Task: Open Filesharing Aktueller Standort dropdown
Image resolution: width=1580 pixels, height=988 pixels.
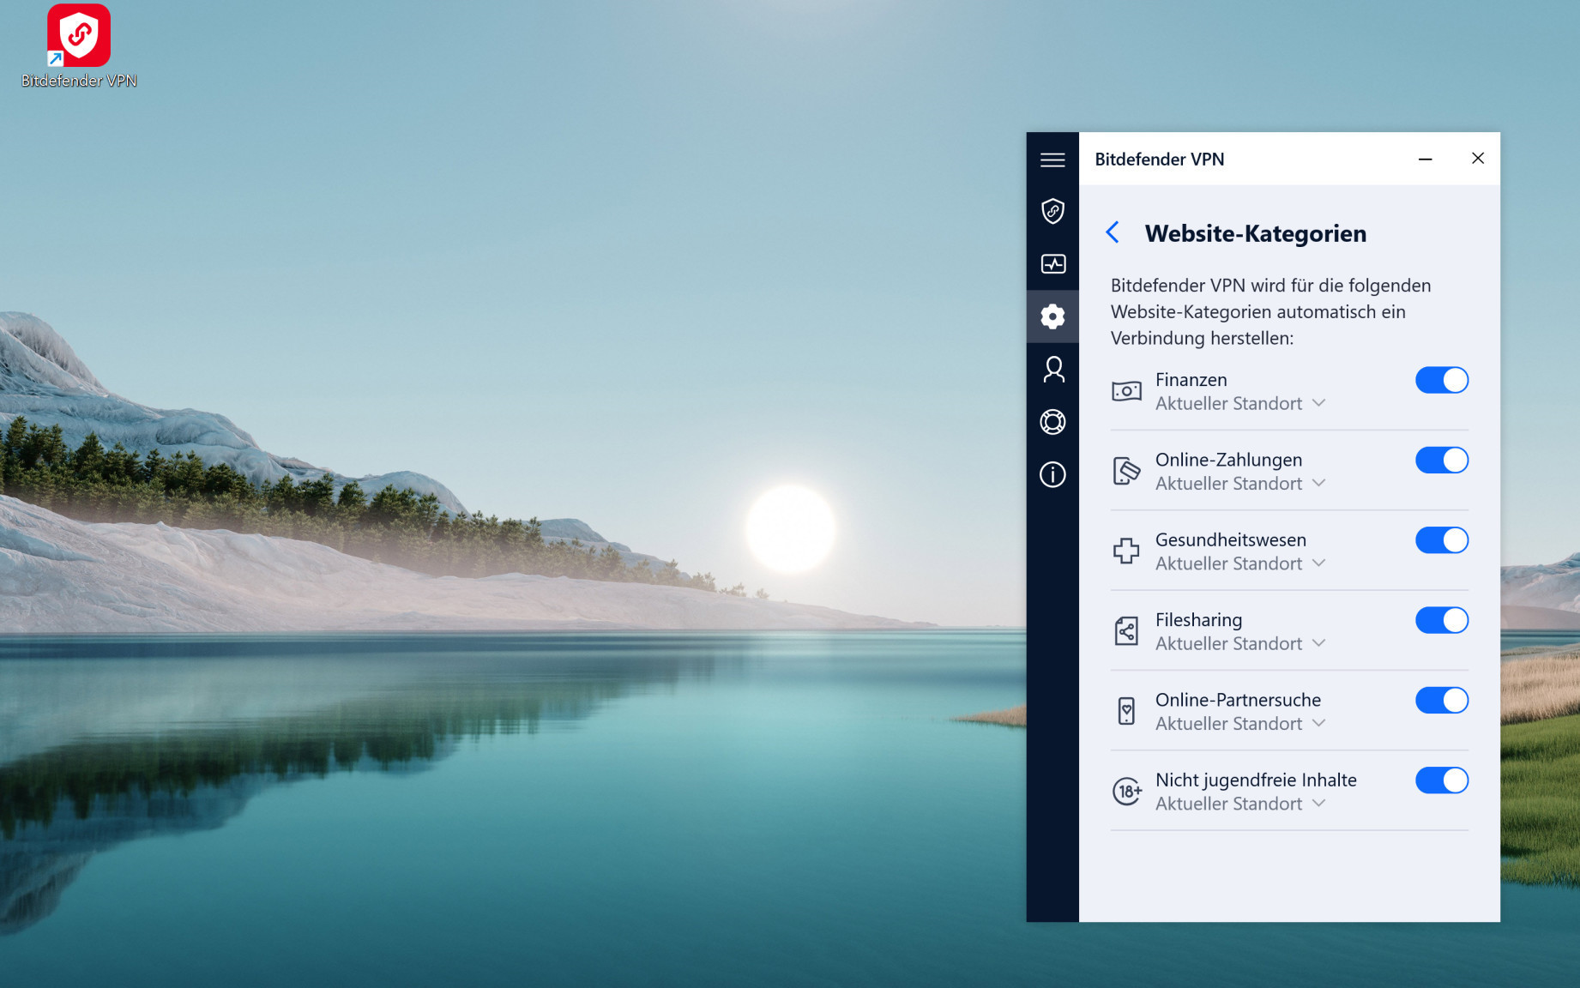Action: click(x=1240, y=643)
